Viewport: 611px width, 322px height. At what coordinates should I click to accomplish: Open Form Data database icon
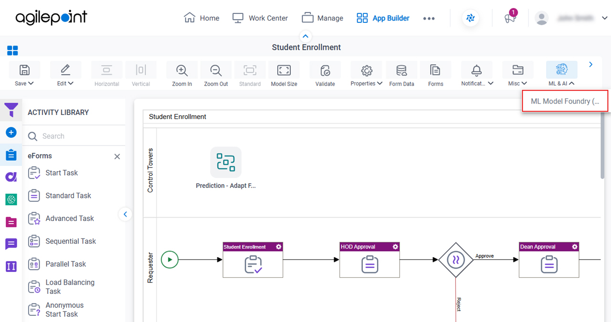(x=401, y=70)
